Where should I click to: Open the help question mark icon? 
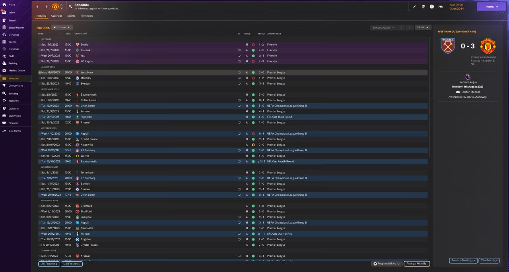(x=432, y=6)
